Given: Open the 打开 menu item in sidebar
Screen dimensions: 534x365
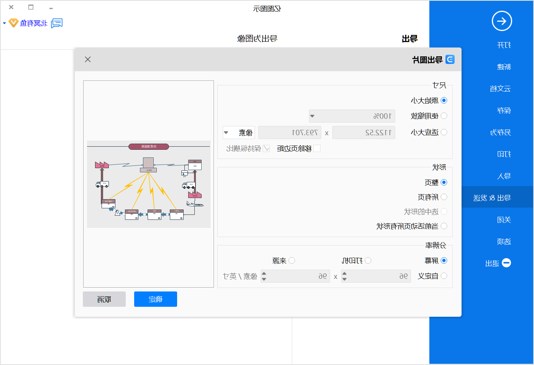Looking at the screenshot, I should [x=504, y=45].
